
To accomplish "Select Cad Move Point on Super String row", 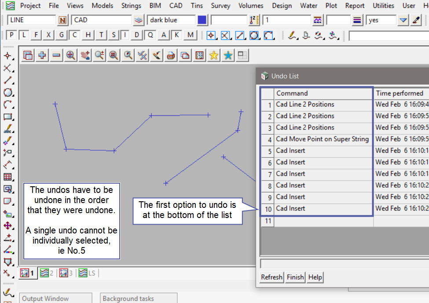I will (323, 139).
